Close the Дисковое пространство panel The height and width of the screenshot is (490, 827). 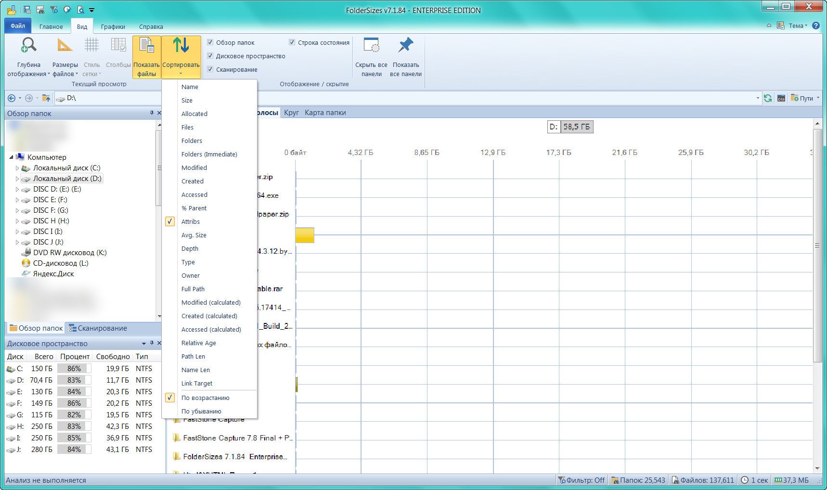point(159,343)
